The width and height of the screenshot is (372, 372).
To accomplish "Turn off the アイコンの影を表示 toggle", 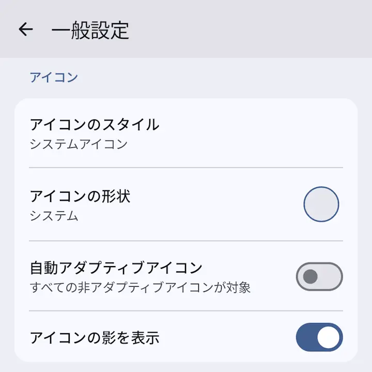I will pos(319,337).
